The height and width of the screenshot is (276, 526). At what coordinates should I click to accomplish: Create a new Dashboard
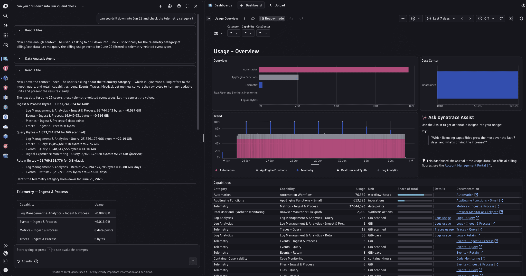(251, 5)
